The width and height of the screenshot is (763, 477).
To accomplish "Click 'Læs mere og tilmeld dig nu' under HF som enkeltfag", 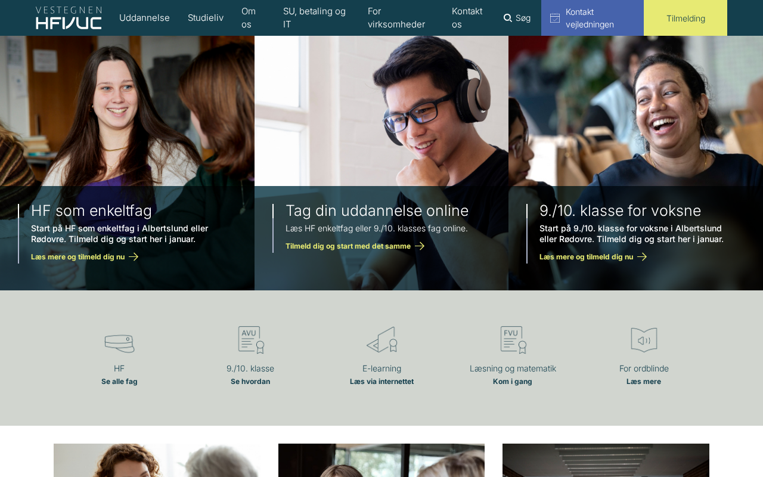I will click(x=78, y=257).
